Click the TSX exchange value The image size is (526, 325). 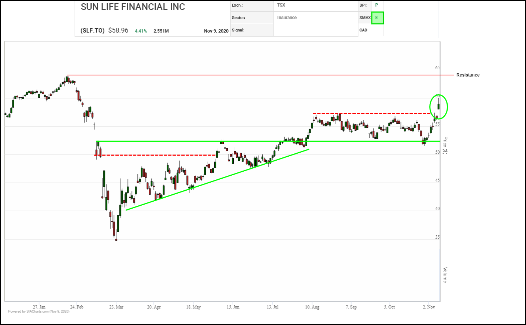(281, 5)
